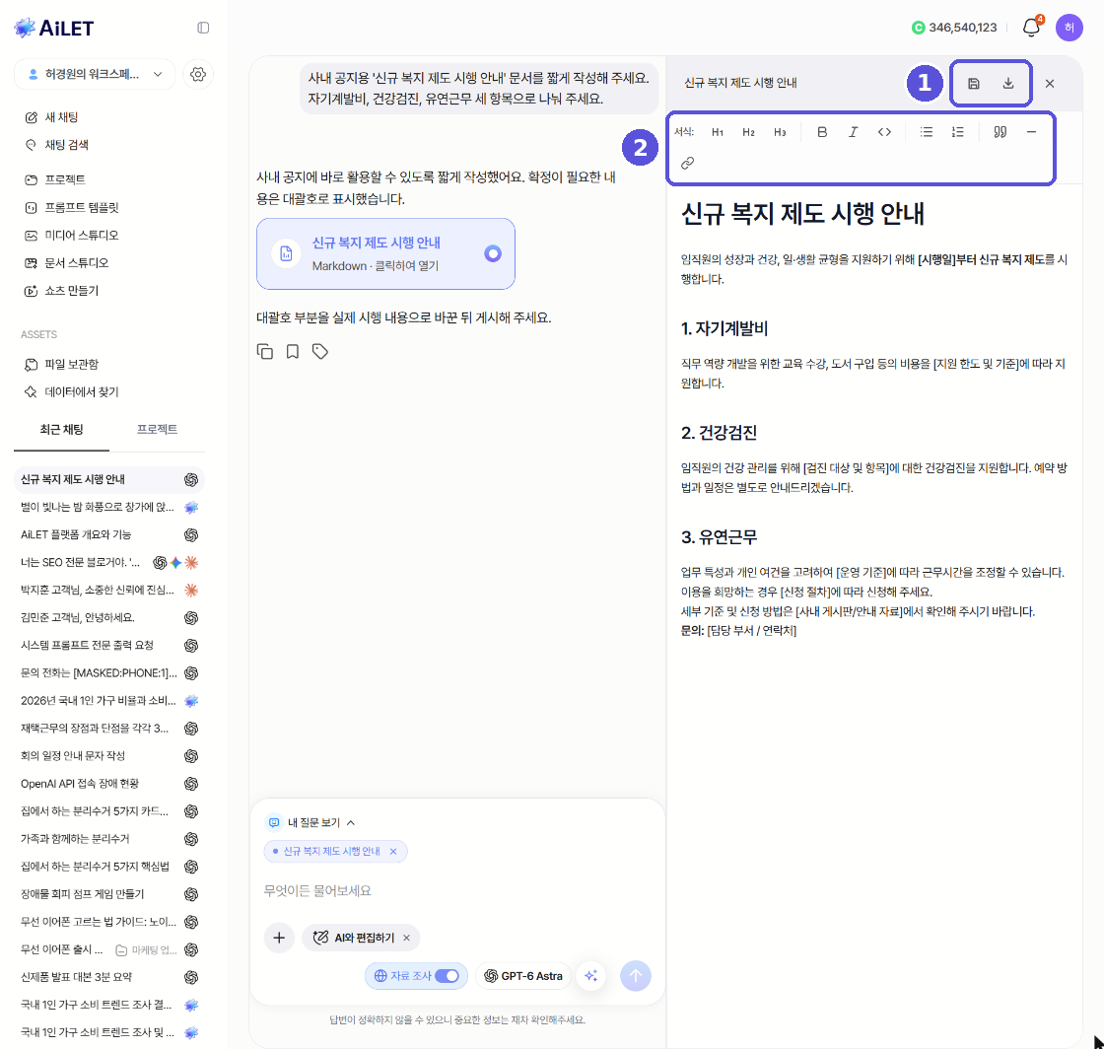This screenshot has height=1049, width=1104.
Task: Click the '1. 자기계발비' section heading
Action: (724, 328)
